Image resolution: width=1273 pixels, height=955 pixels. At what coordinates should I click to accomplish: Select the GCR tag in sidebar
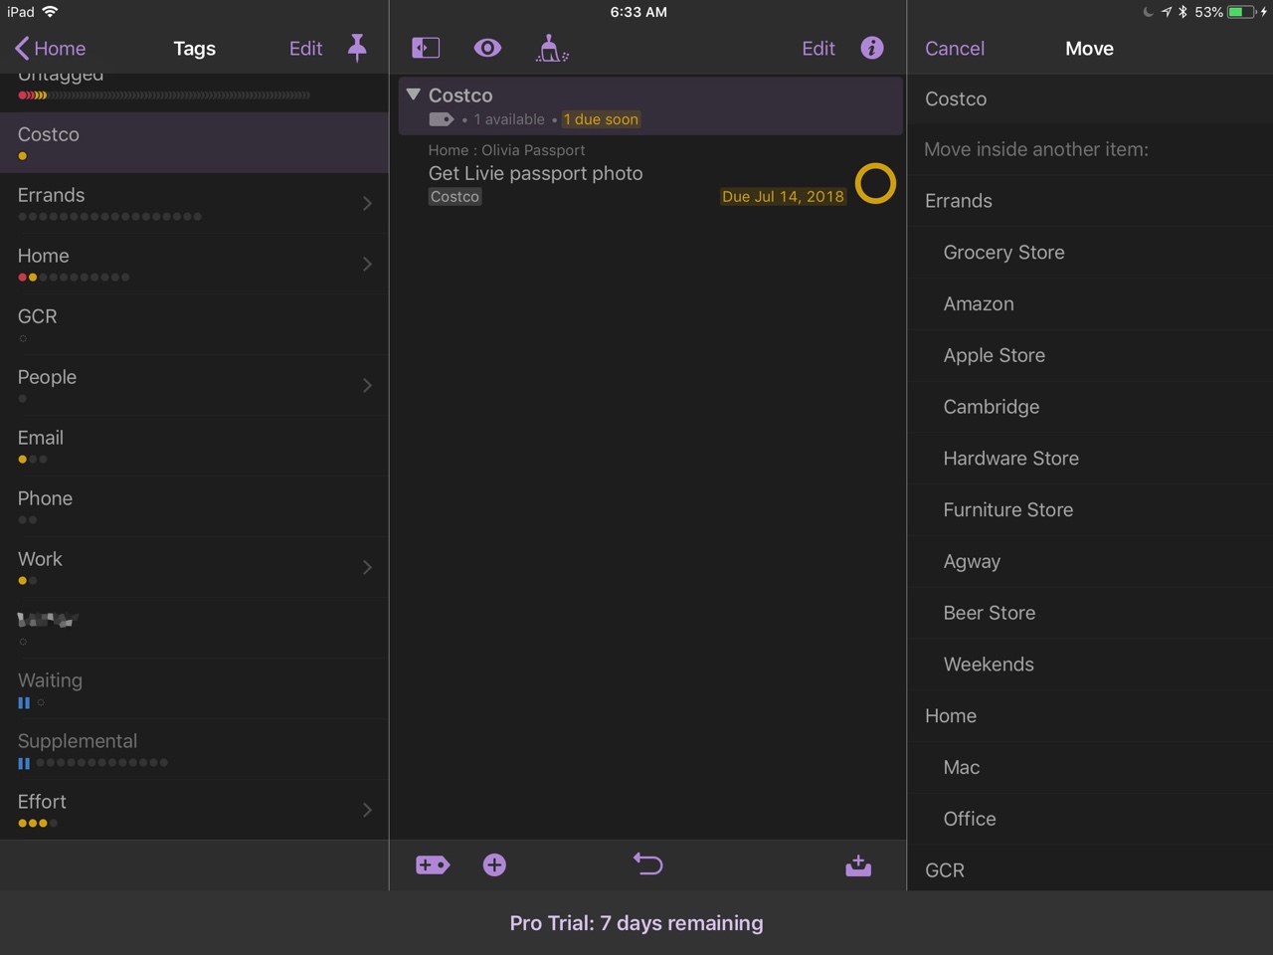click(194, 324)
